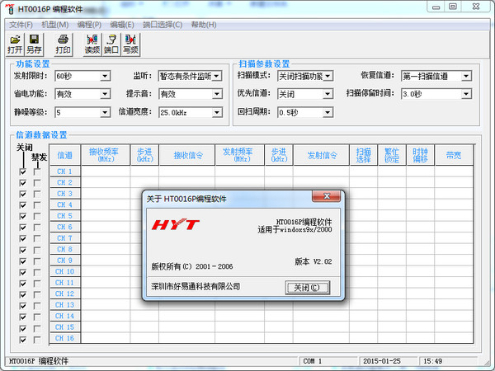The width and height of the screenshot is (495, 371).
Task: Open the 文件(F) menu
Action: [x=21, y=25]
